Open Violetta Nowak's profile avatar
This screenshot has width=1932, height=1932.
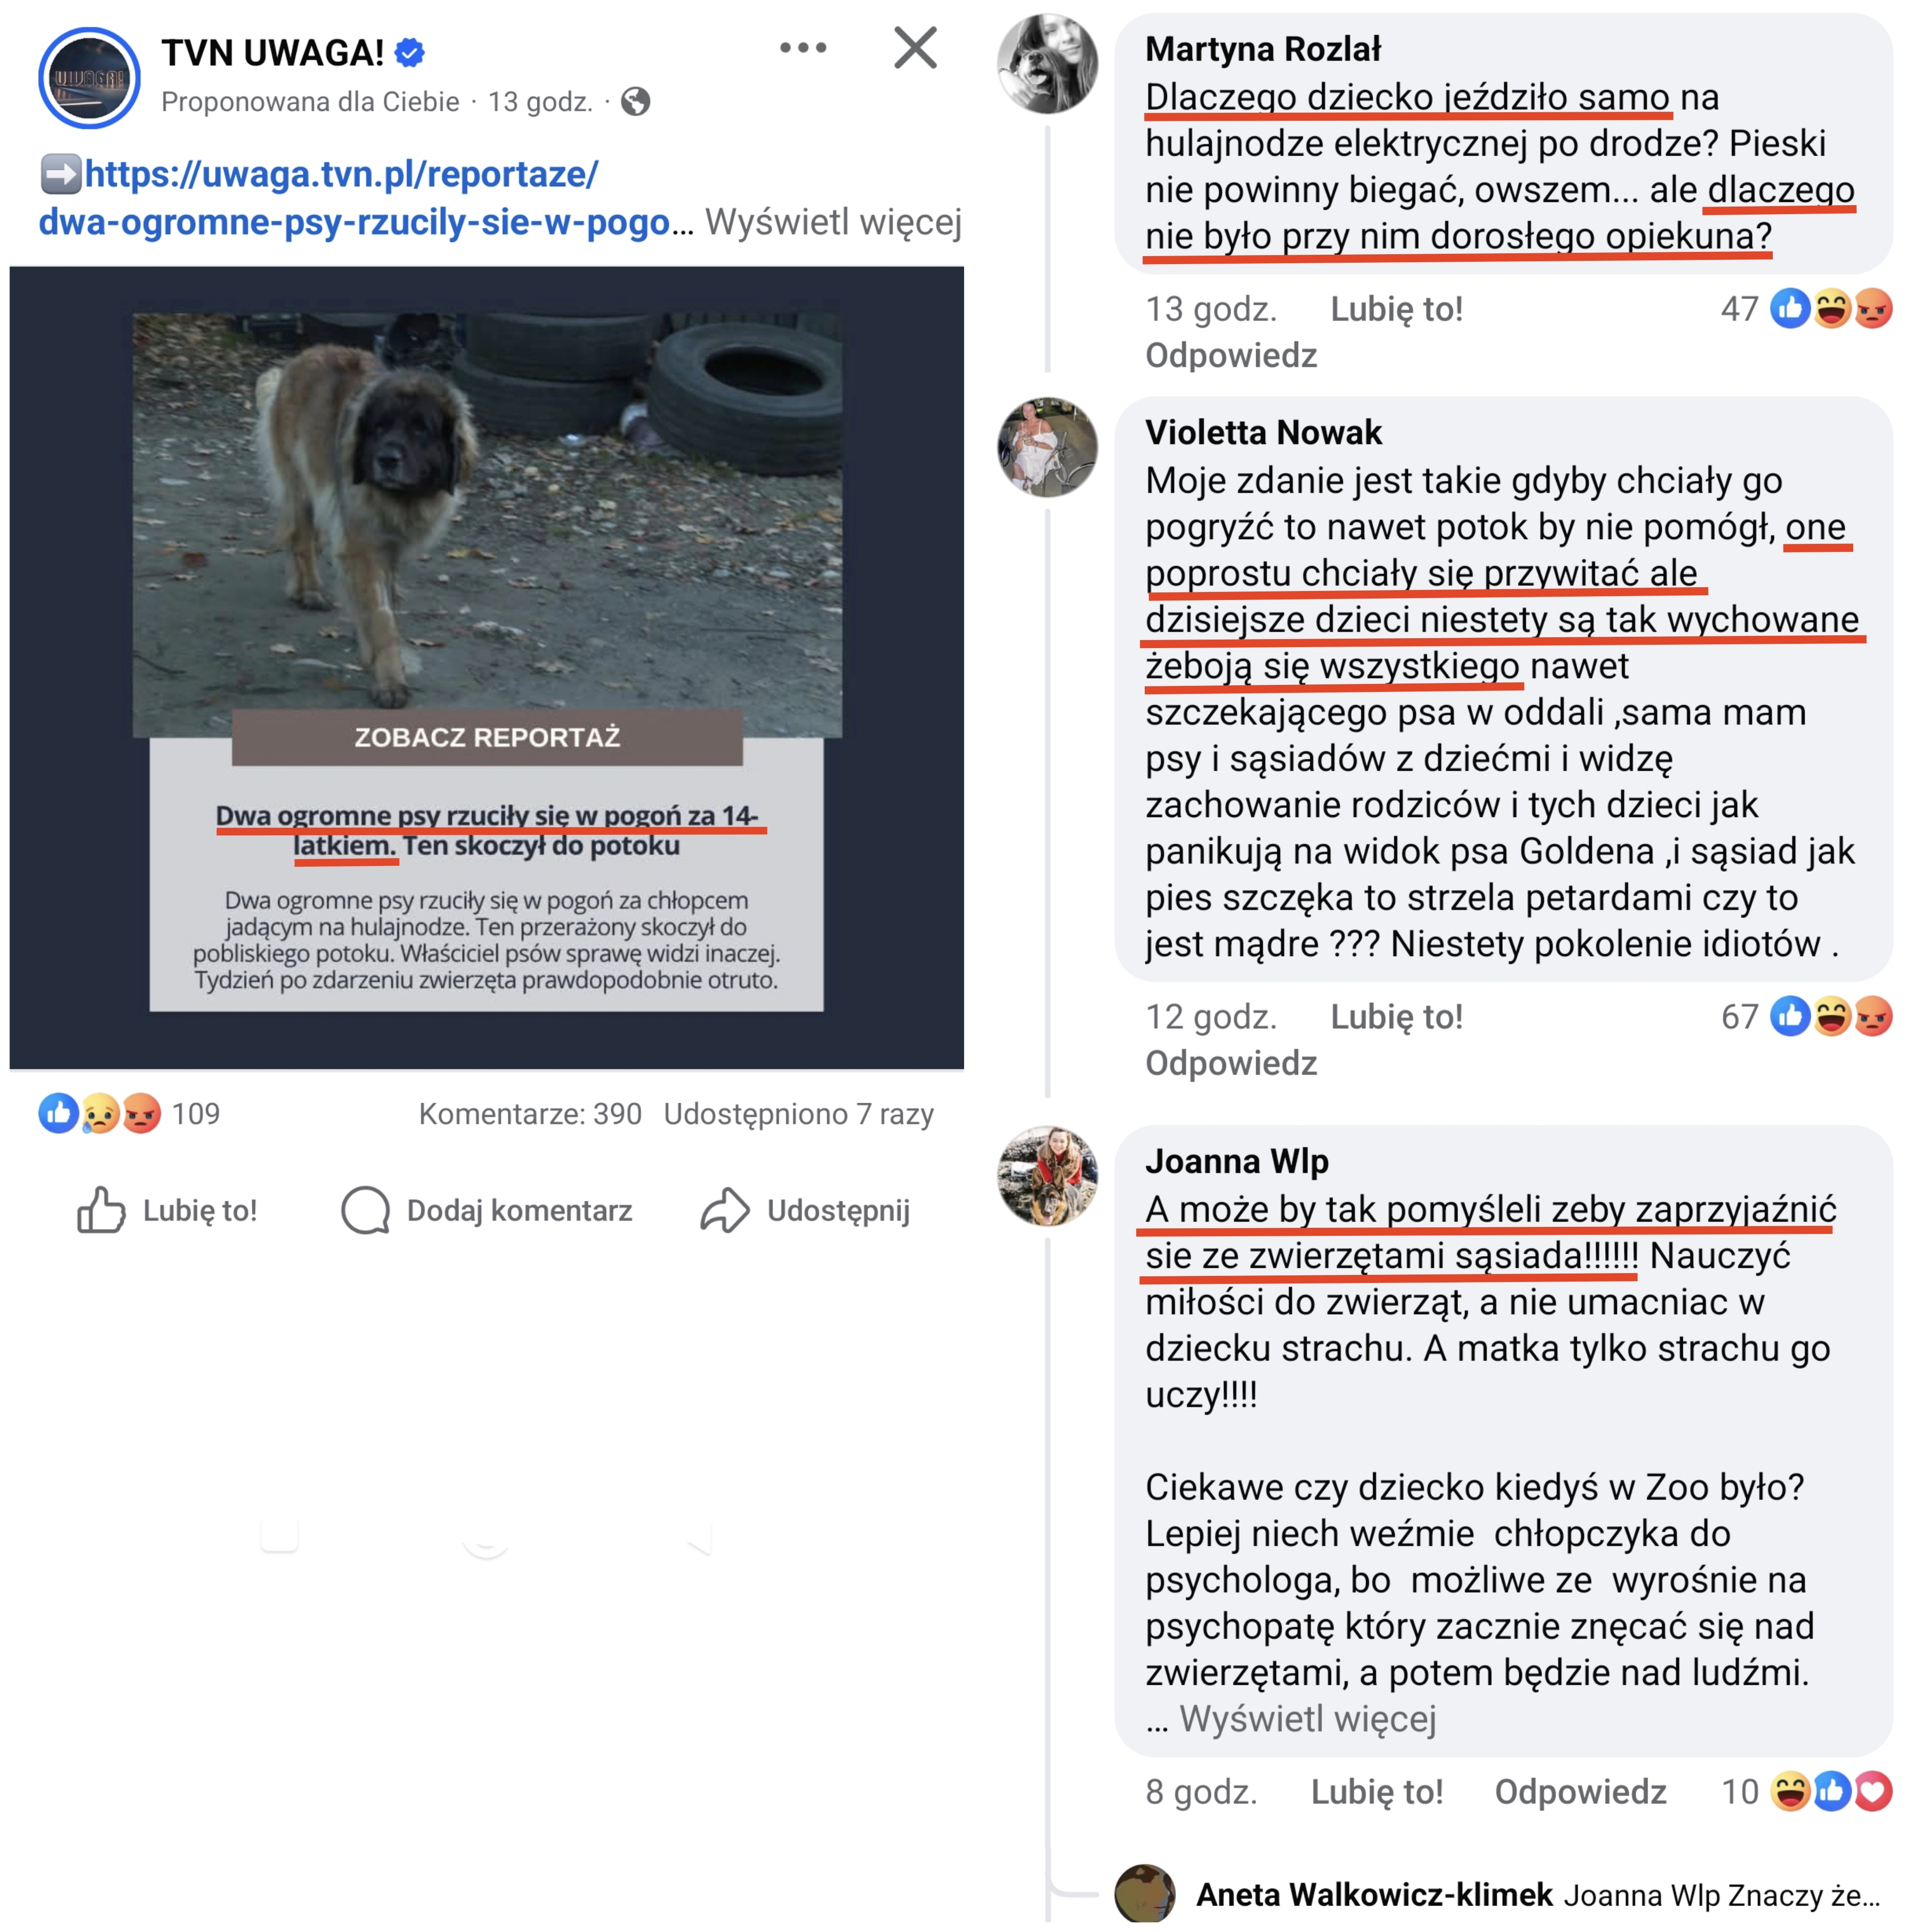1048,447
